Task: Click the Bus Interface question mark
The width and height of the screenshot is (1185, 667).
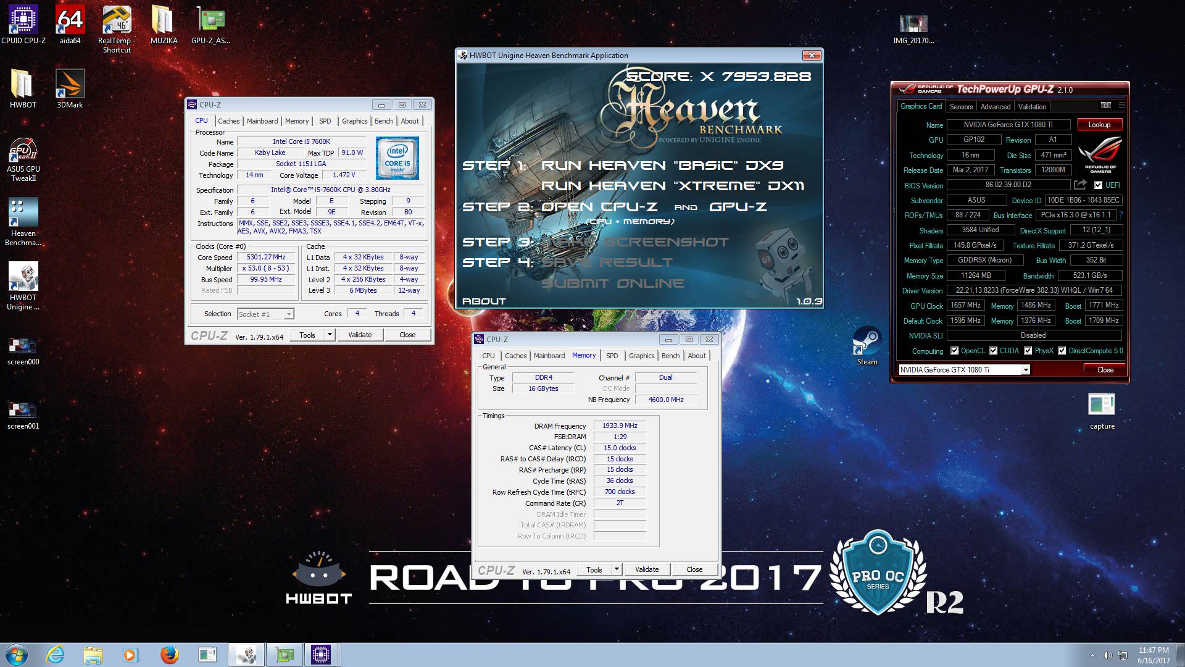Action: click(1121, 215)
